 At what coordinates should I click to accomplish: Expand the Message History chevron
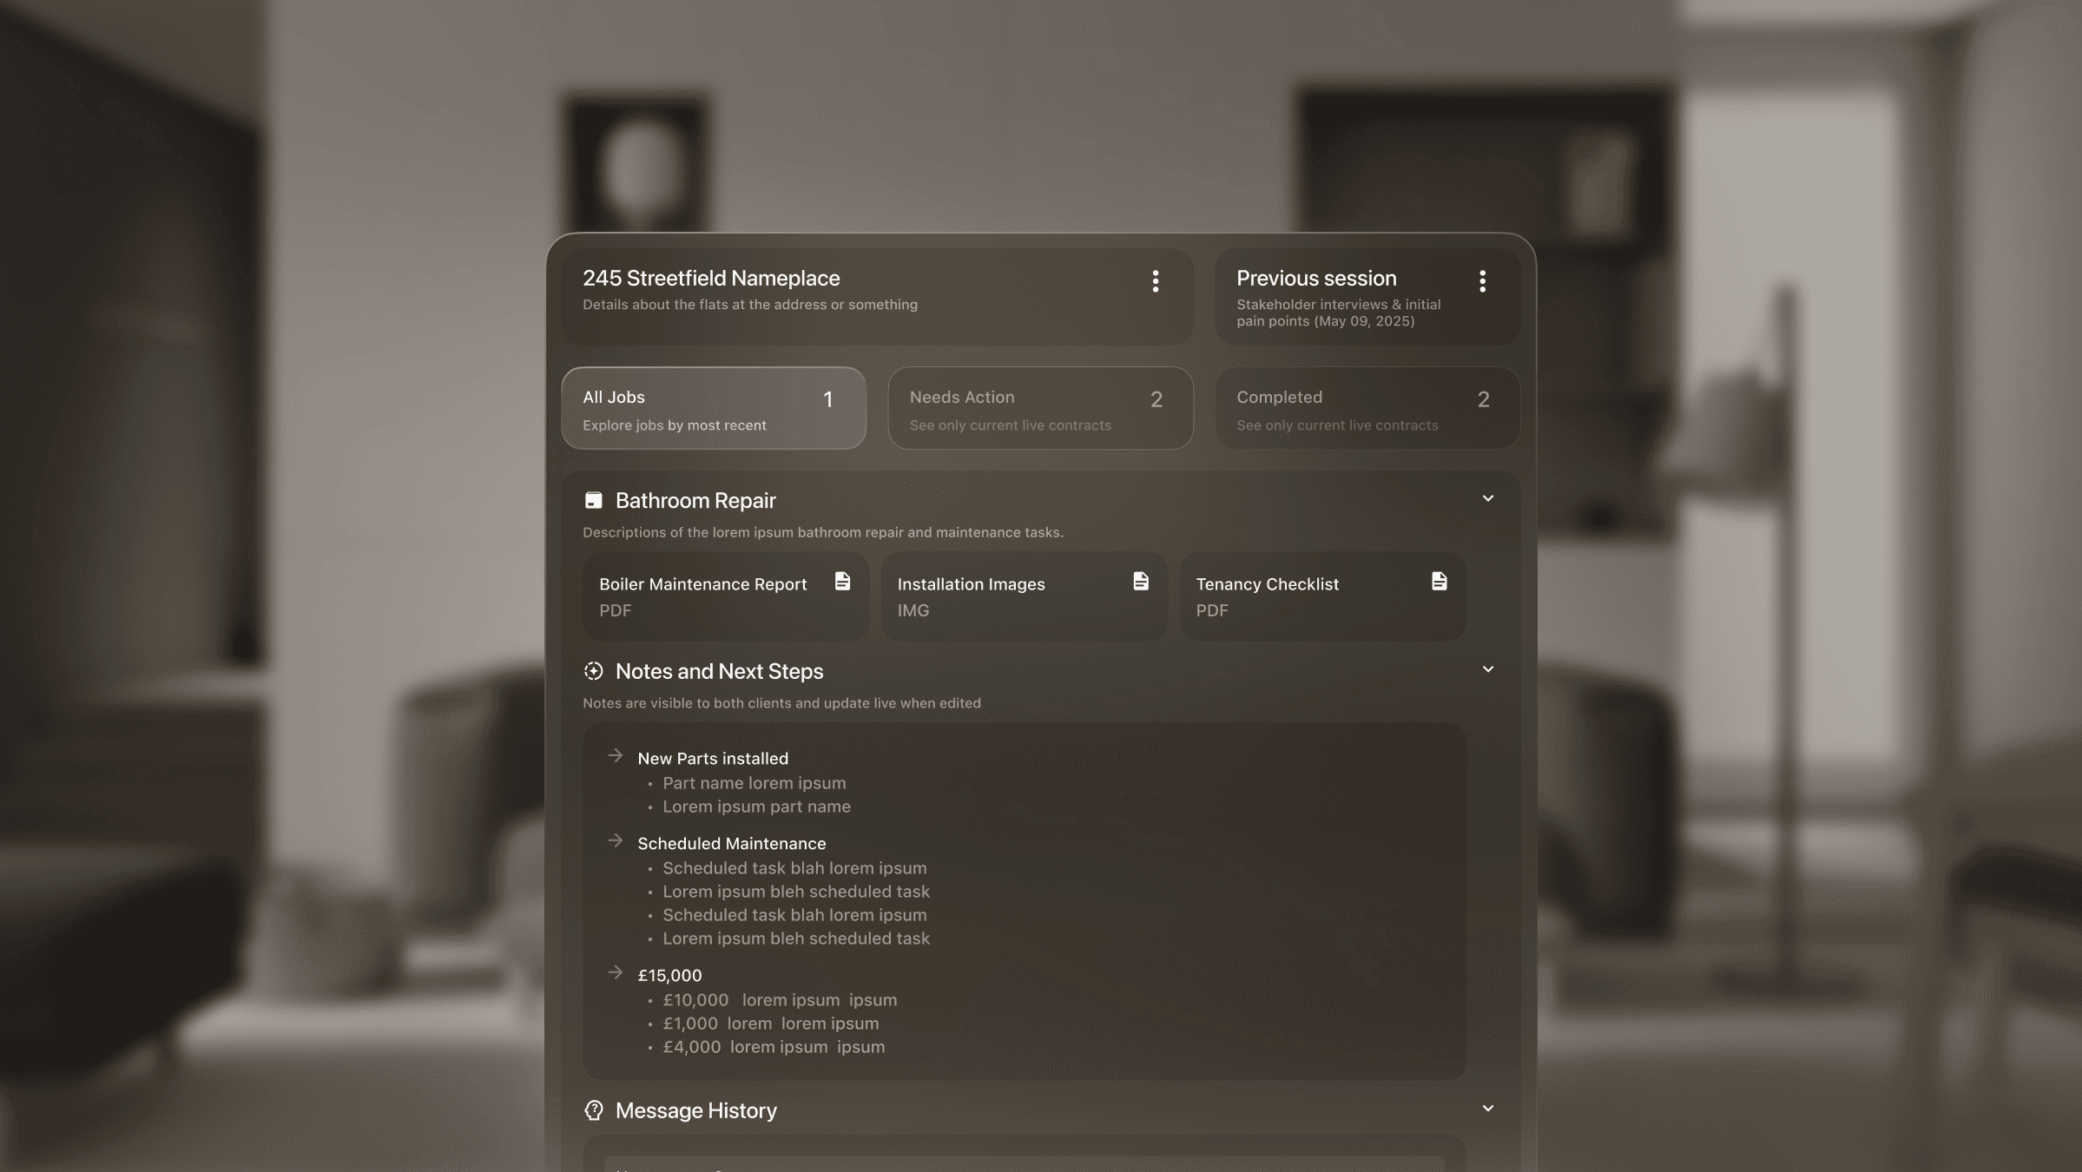point(1487,1109)
